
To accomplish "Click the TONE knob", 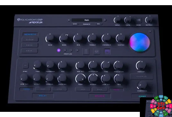I will [x=81, y=78].
